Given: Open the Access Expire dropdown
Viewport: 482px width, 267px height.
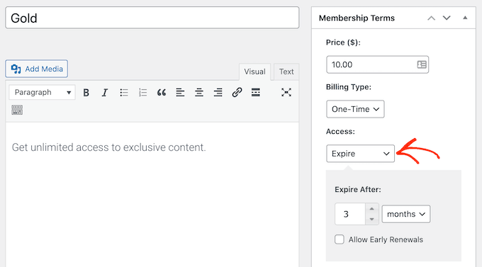Looking at the screenshot, I should [x=360, y=154].
